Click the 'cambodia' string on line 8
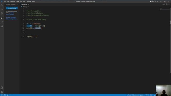 (36, 24)
